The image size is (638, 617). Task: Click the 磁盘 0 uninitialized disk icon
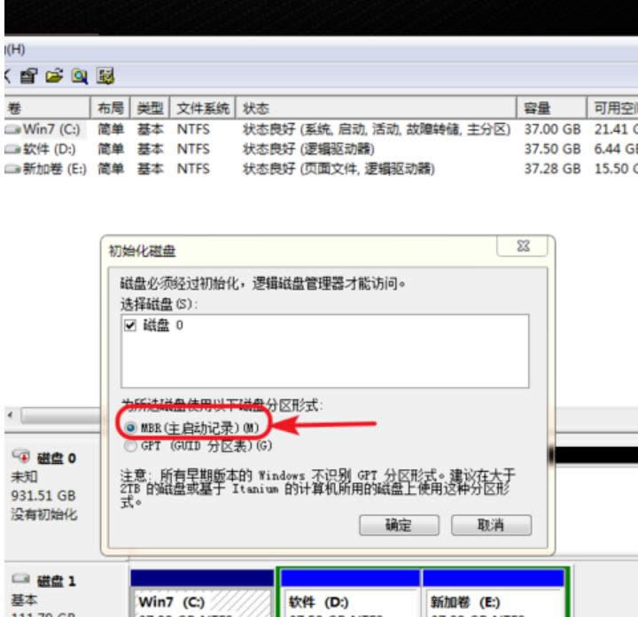pos(21,458)
